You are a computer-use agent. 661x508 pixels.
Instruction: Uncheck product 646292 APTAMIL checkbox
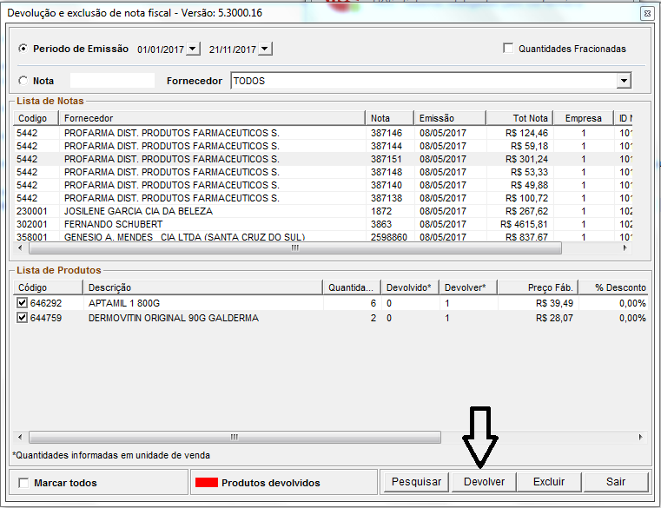tap(23, 303)
